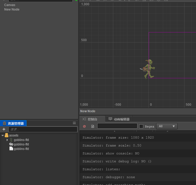Select the 'write debug log: NO ()' log line
196x185 pixels.
[138, 161]
